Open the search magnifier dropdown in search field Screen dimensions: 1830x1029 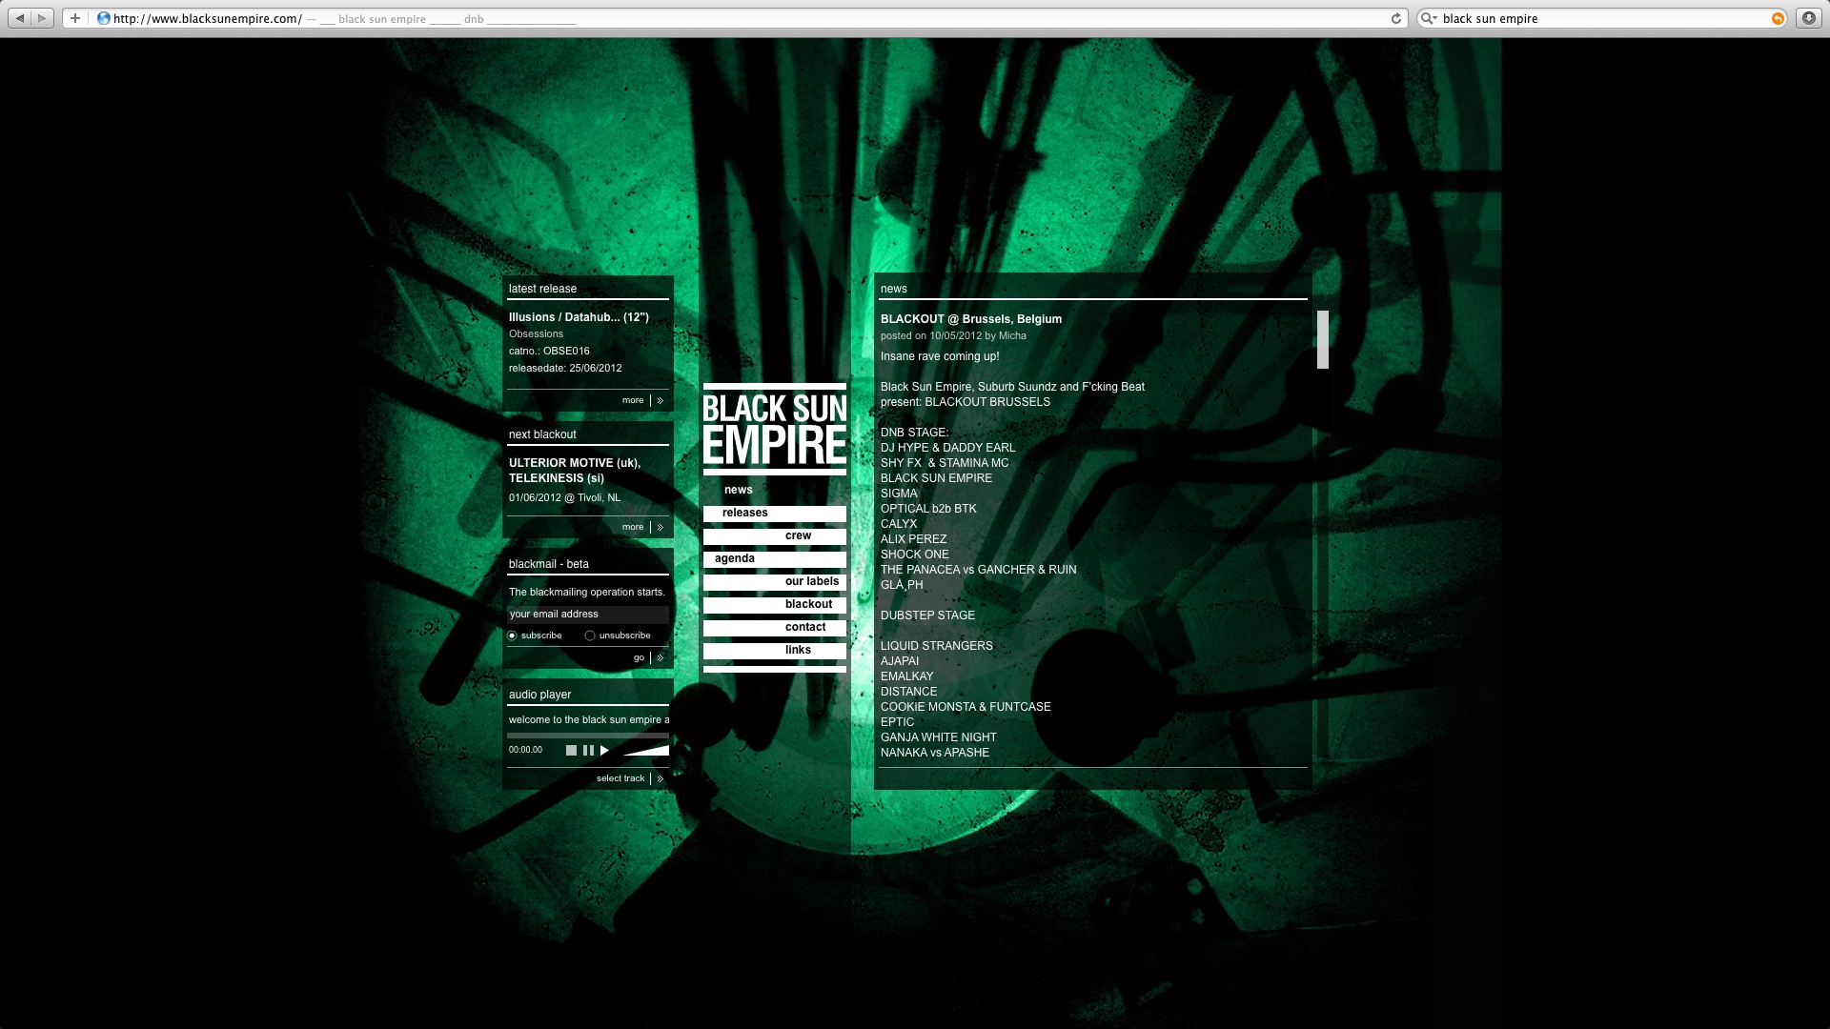coord(1429,18)
